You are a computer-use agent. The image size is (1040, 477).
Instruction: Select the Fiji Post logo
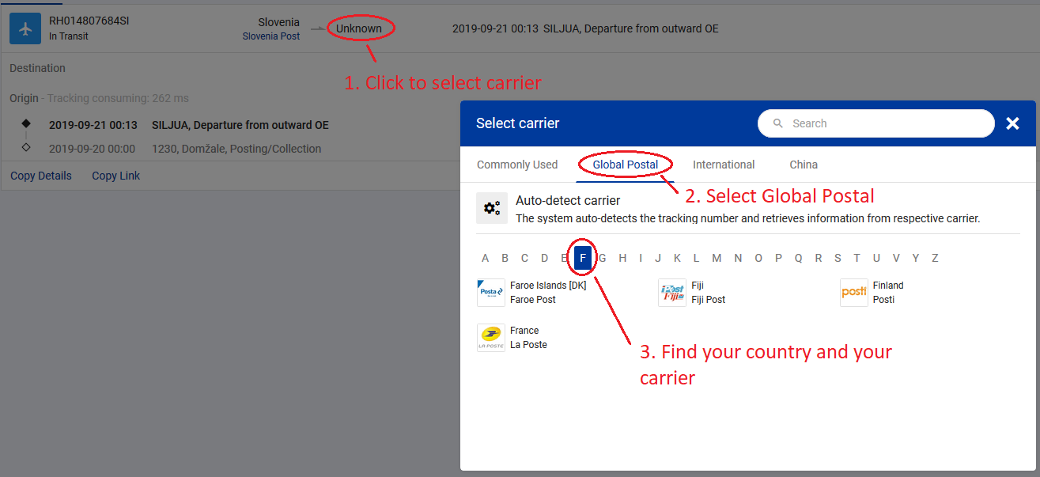pos(672,293)
